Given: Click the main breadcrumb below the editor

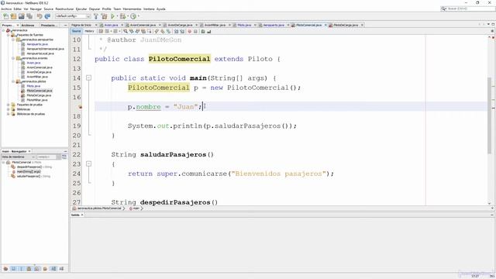Looking at the screenshot, I should [x=136, y=208].
